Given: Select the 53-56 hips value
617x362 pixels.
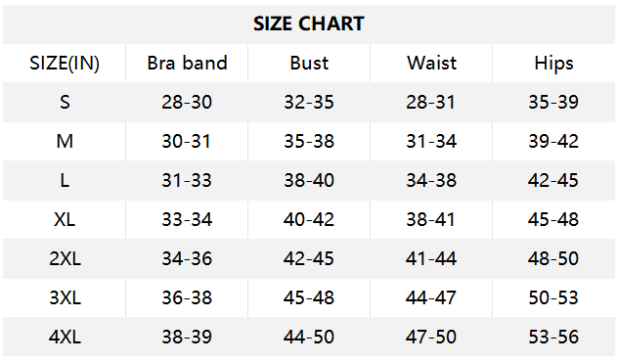Looking at the screenshot, I should click(553, 337).
